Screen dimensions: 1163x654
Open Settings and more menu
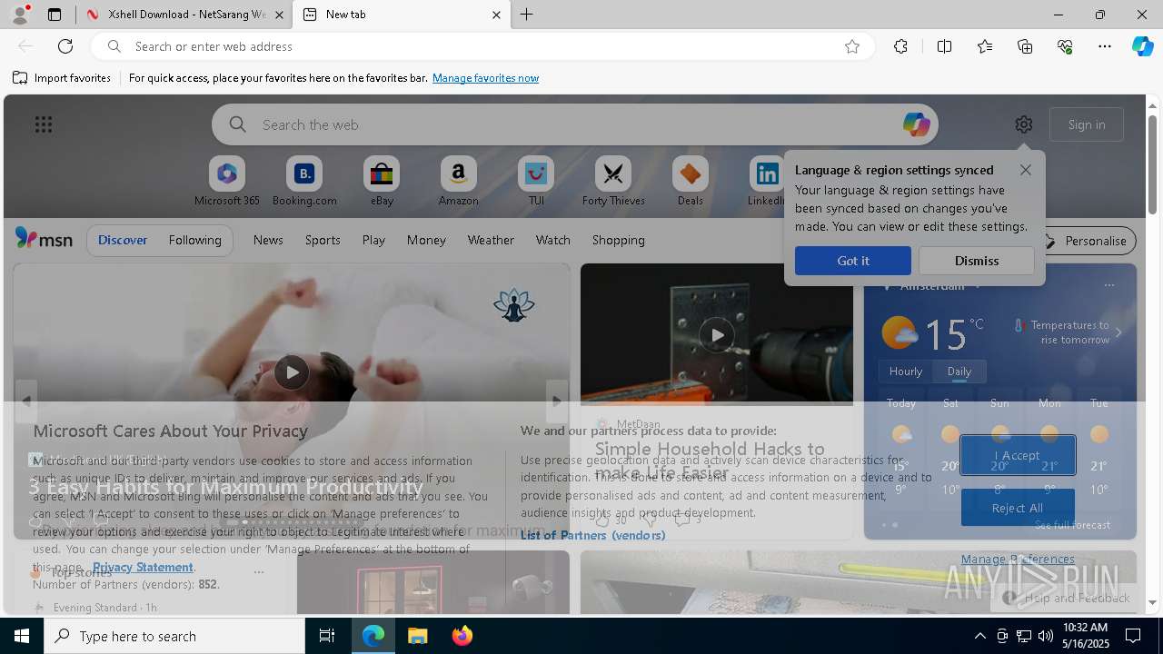point(1105,46)
